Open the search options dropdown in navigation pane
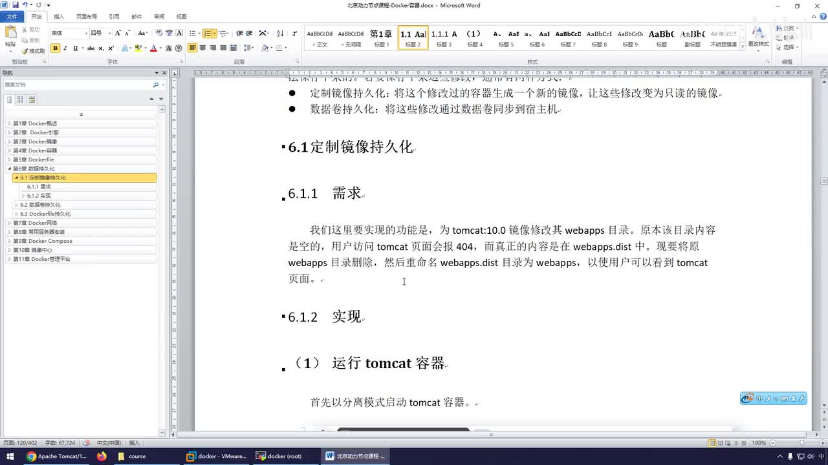The width and height of the screenshot is (828, 465). 163,85
